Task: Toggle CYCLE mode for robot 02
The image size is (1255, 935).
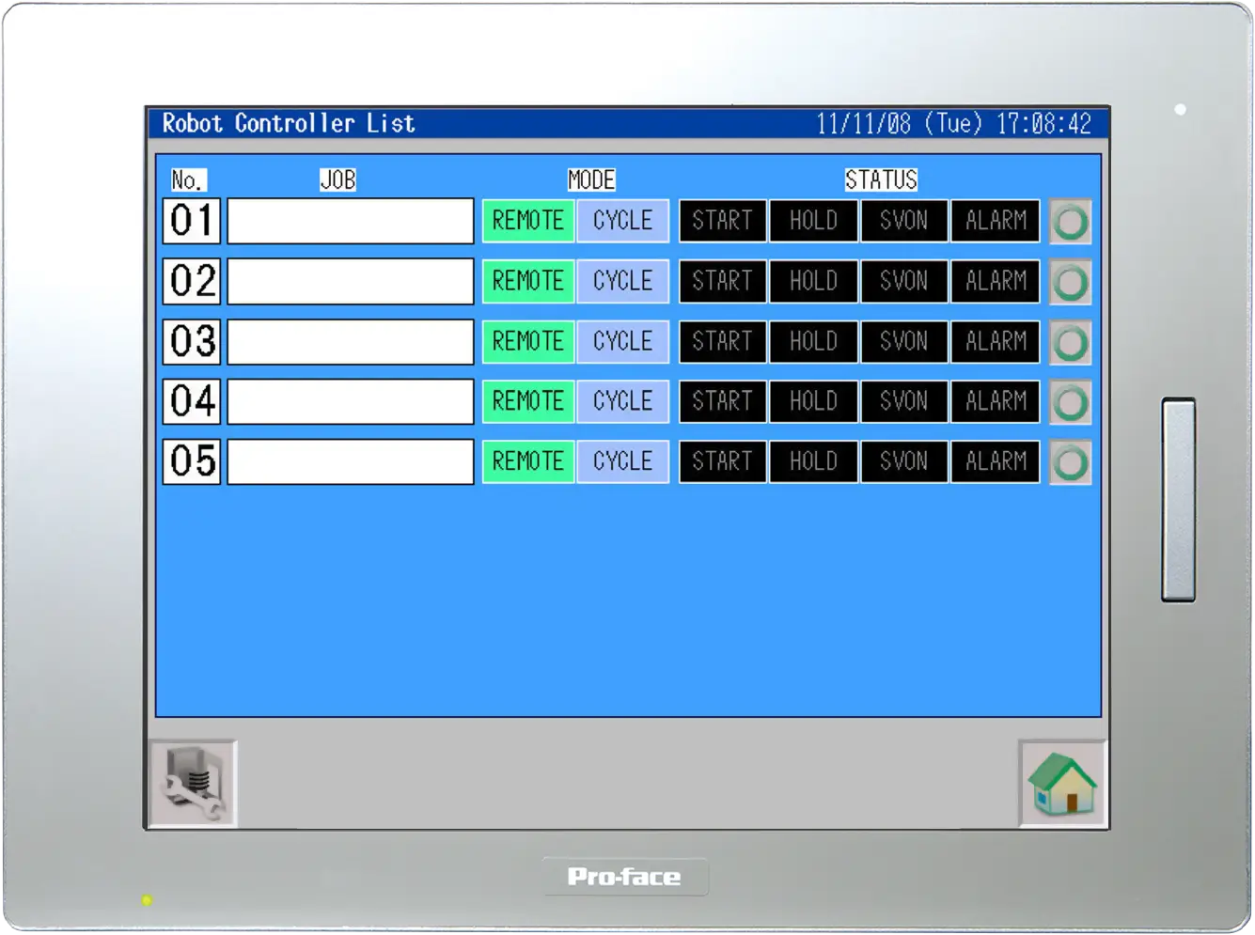Action: pos(622,281)
